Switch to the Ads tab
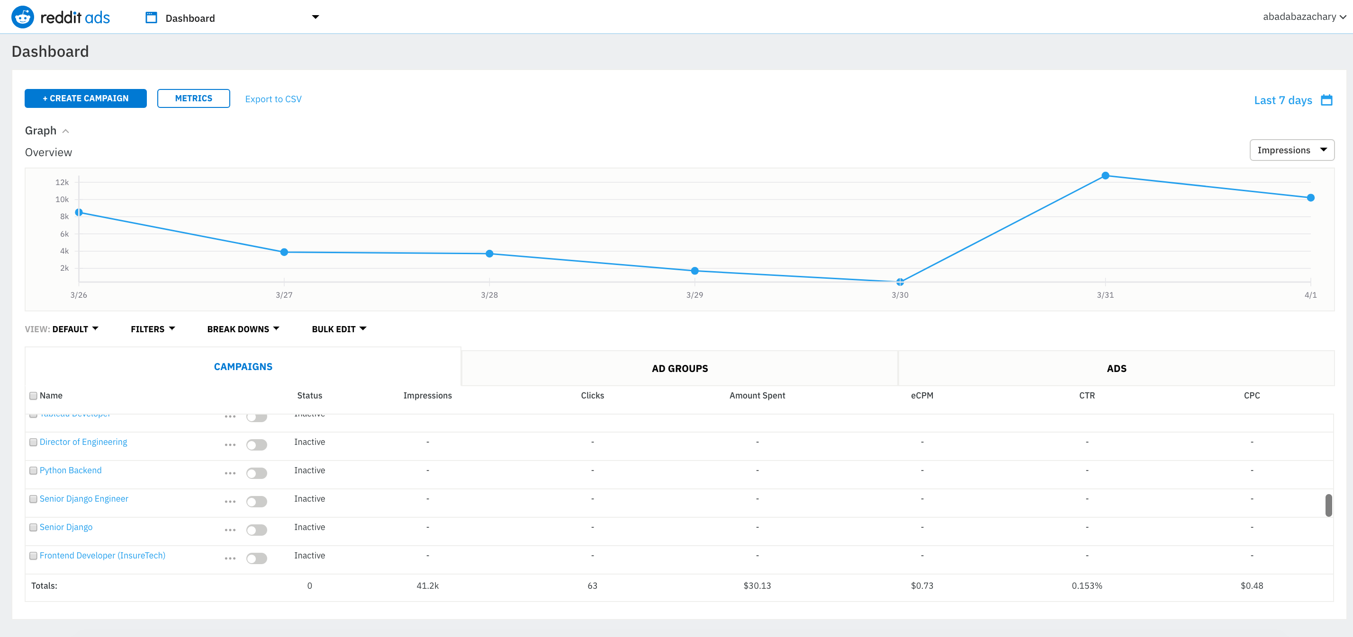The image size is (1353, 637). tap(1116, 368)
